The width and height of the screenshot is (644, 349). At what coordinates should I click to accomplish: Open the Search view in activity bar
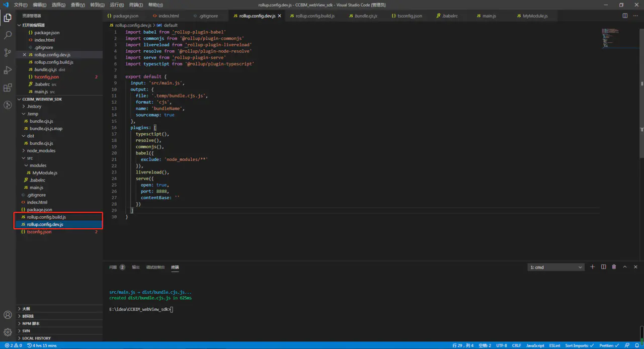[x=8, y=35]
